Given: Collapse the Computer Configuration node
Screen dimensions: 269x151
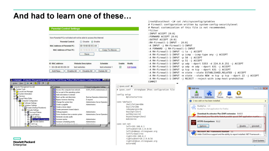Looking at the screenshot, I should click(17, 101).
